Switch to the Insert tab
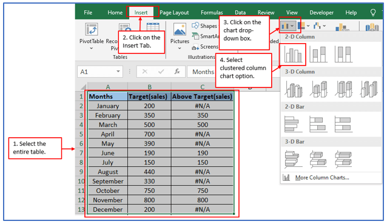The image size is (387, 224). pyautogui.click(x=141, y=12)
